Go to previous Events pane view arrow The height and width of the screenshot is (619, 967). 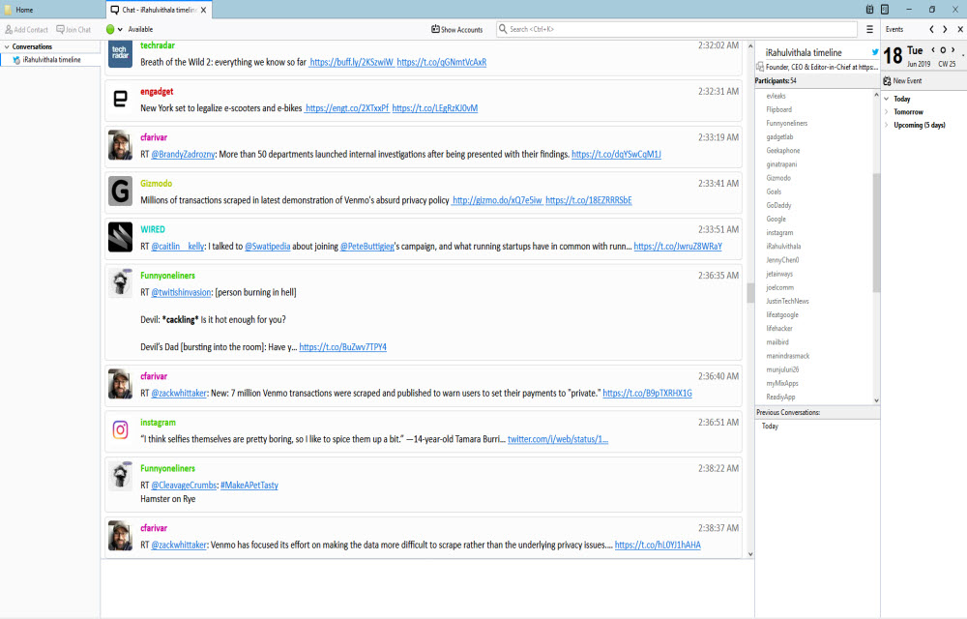pos(931,29)
